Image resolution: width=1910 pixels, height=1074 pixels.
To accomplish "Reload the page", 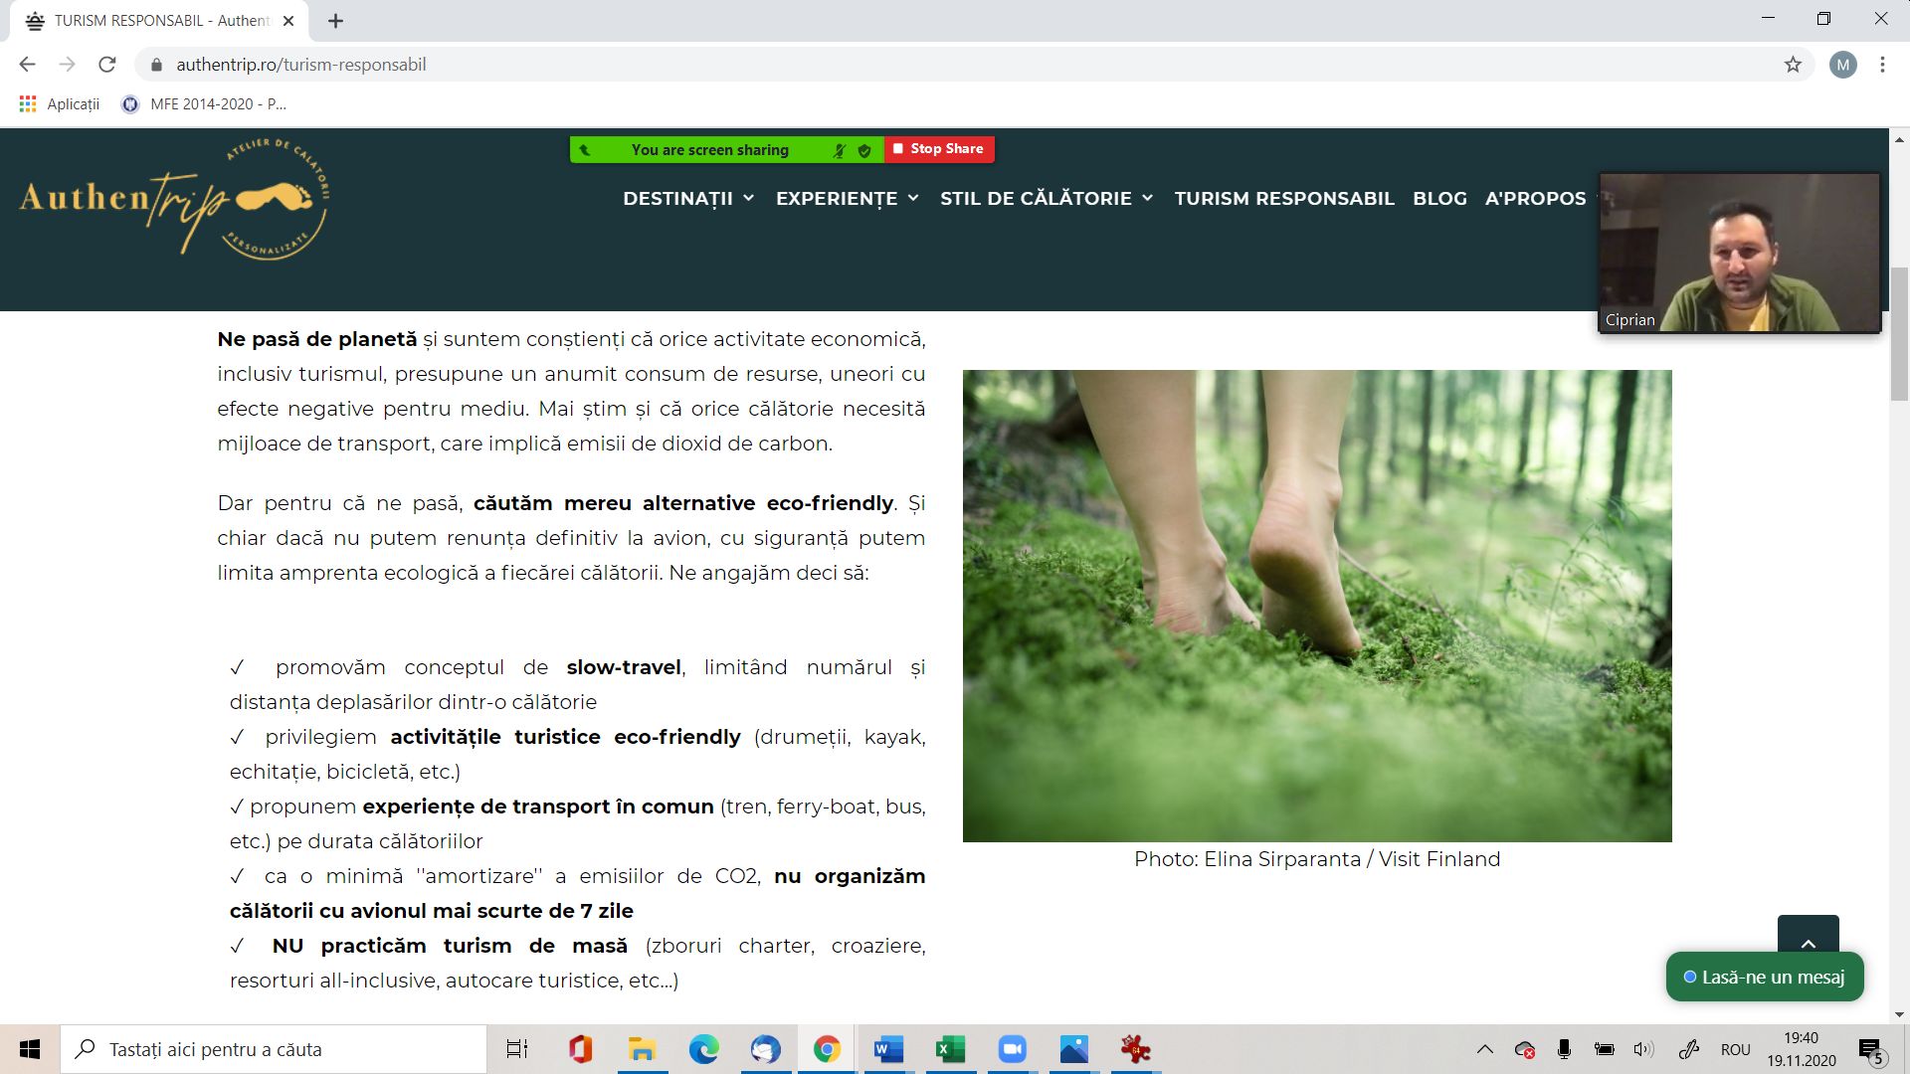I will (107, 65).
